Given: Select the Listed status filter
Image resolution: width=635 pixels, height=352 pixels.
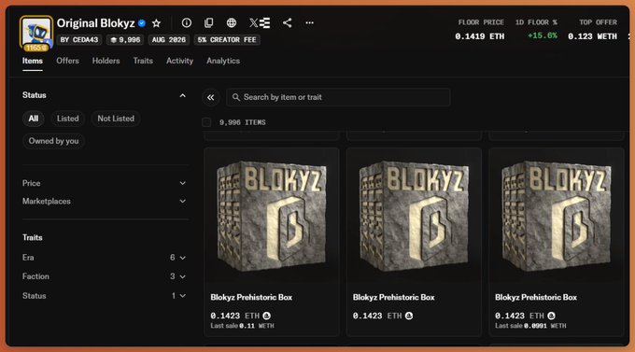Looking at the screenshot, I should (67, 119).
